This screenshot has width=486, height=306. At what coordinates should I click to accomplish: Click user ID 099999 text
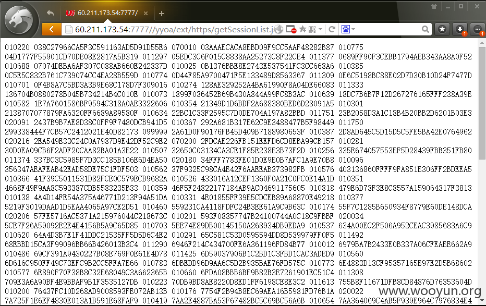point(155,132)
